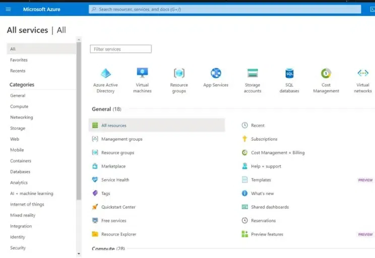Open Virtual machines shortcut icon
This screenshot has width=375, height=258.
click(142, 73)
